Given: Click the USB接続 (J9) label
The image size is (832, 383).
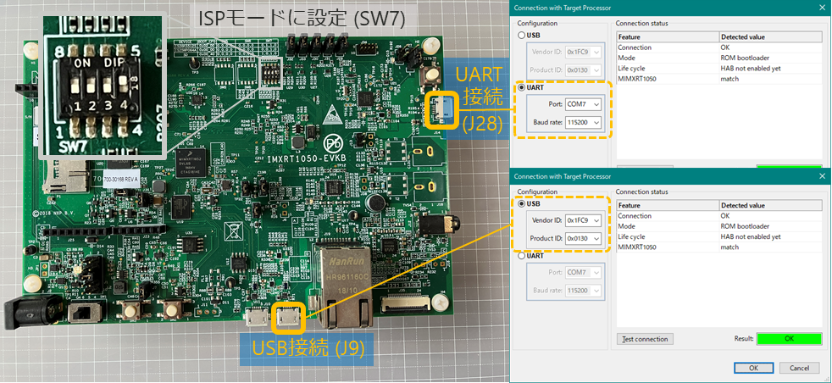Looking at the screenshot, I should pyautogui.click(x=308, y=348).
